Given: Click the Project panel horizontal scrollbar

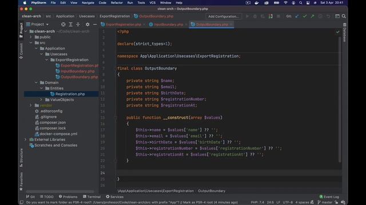Looking at the screenshot, I should pyautogui.click(x=60, y=191).
